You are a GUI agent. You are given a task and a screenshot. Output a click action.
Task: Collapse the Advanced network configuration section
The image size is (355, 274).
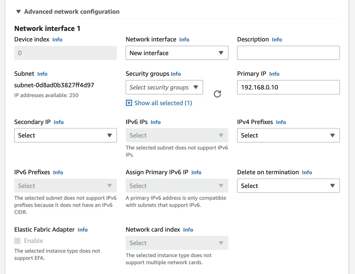click(18, 12)
